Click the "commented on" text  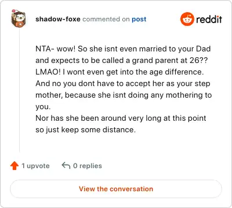(x=106, y=19)
